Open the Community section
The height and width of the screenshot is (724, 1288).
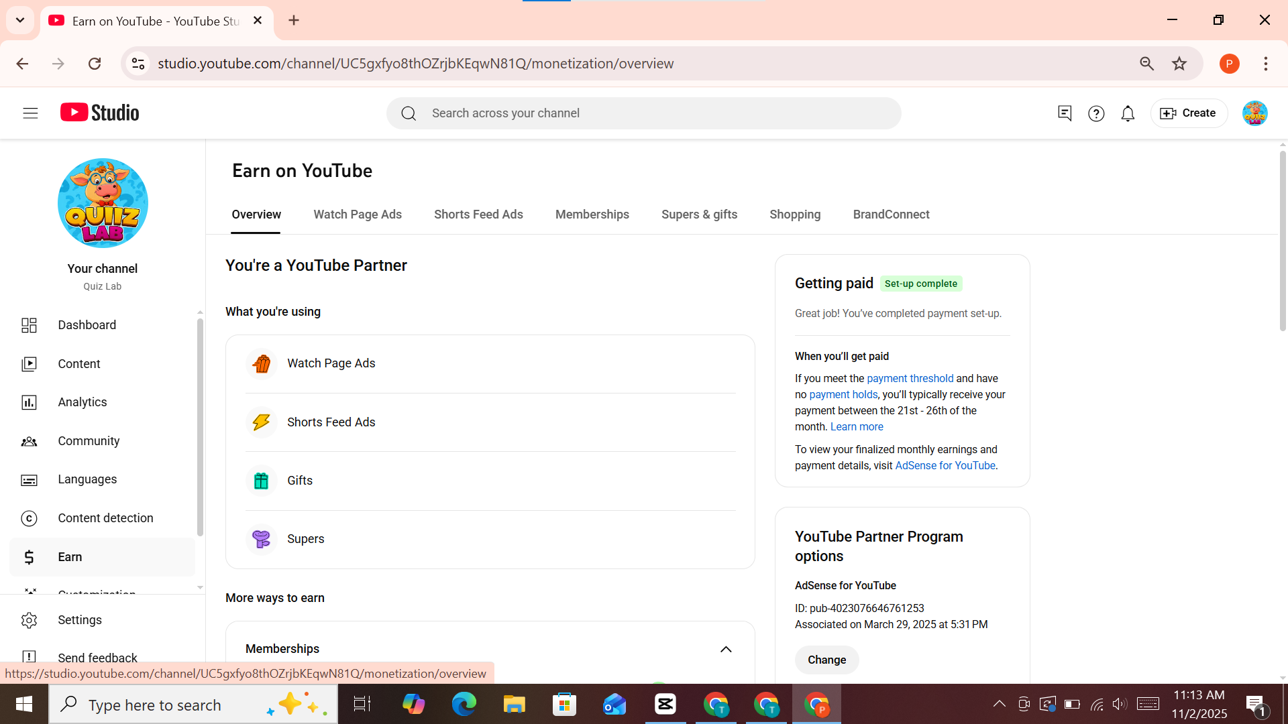pyautogui.click(x=89, y=441)
